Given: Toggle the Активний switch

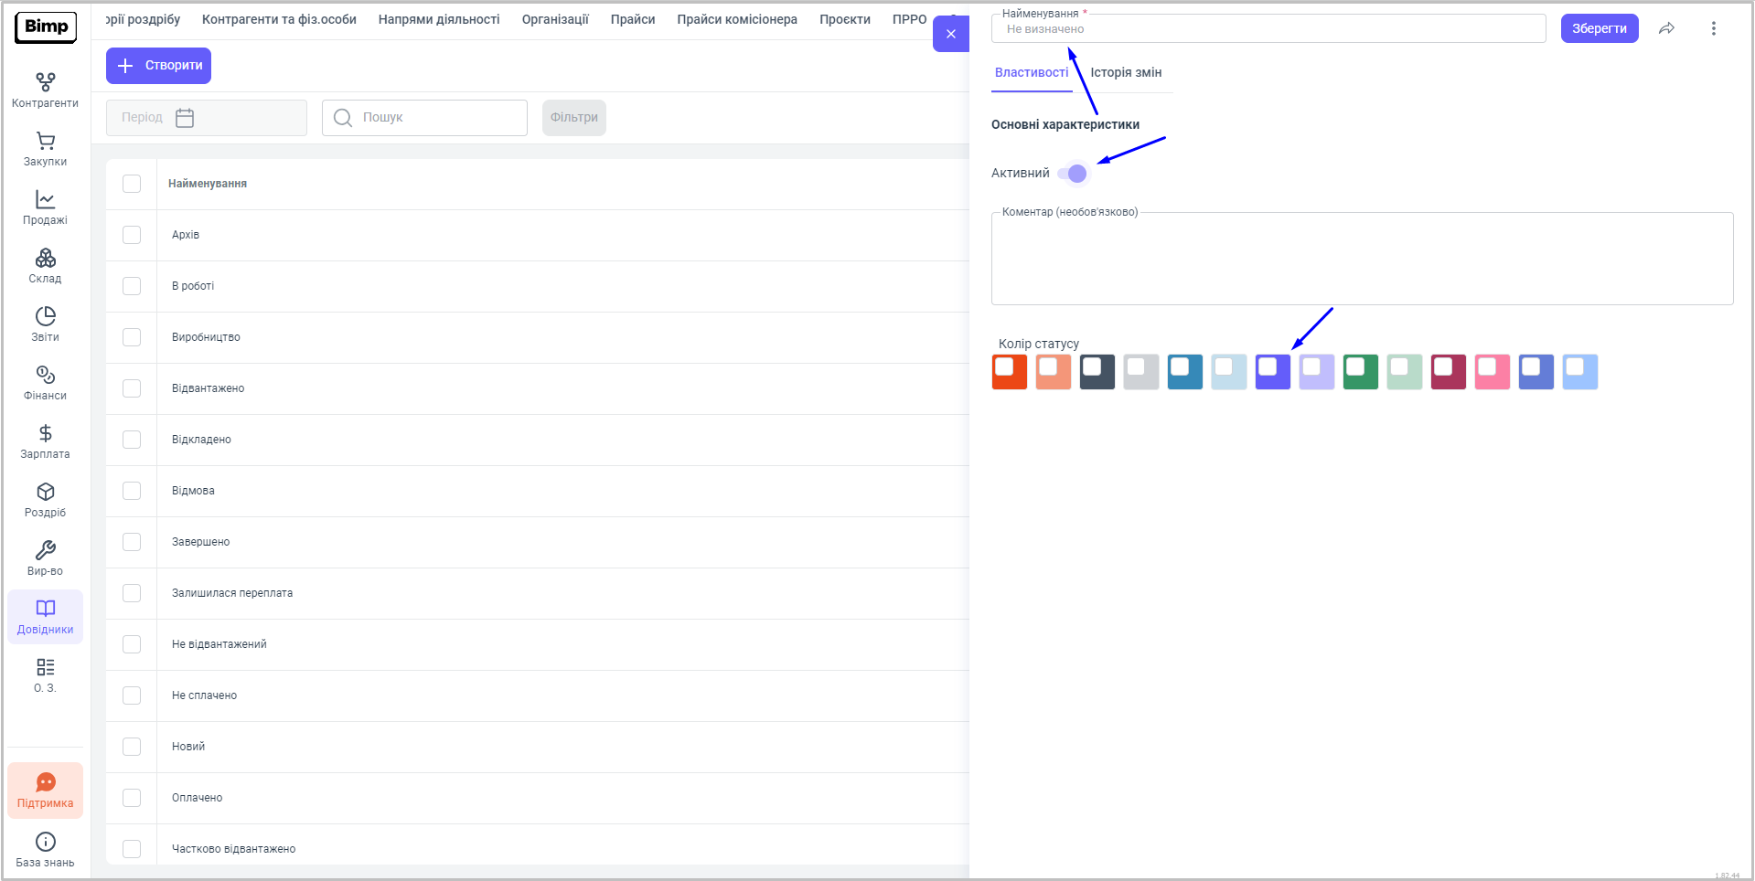Looking at the screenshot, I should [x=1072, y=174].
